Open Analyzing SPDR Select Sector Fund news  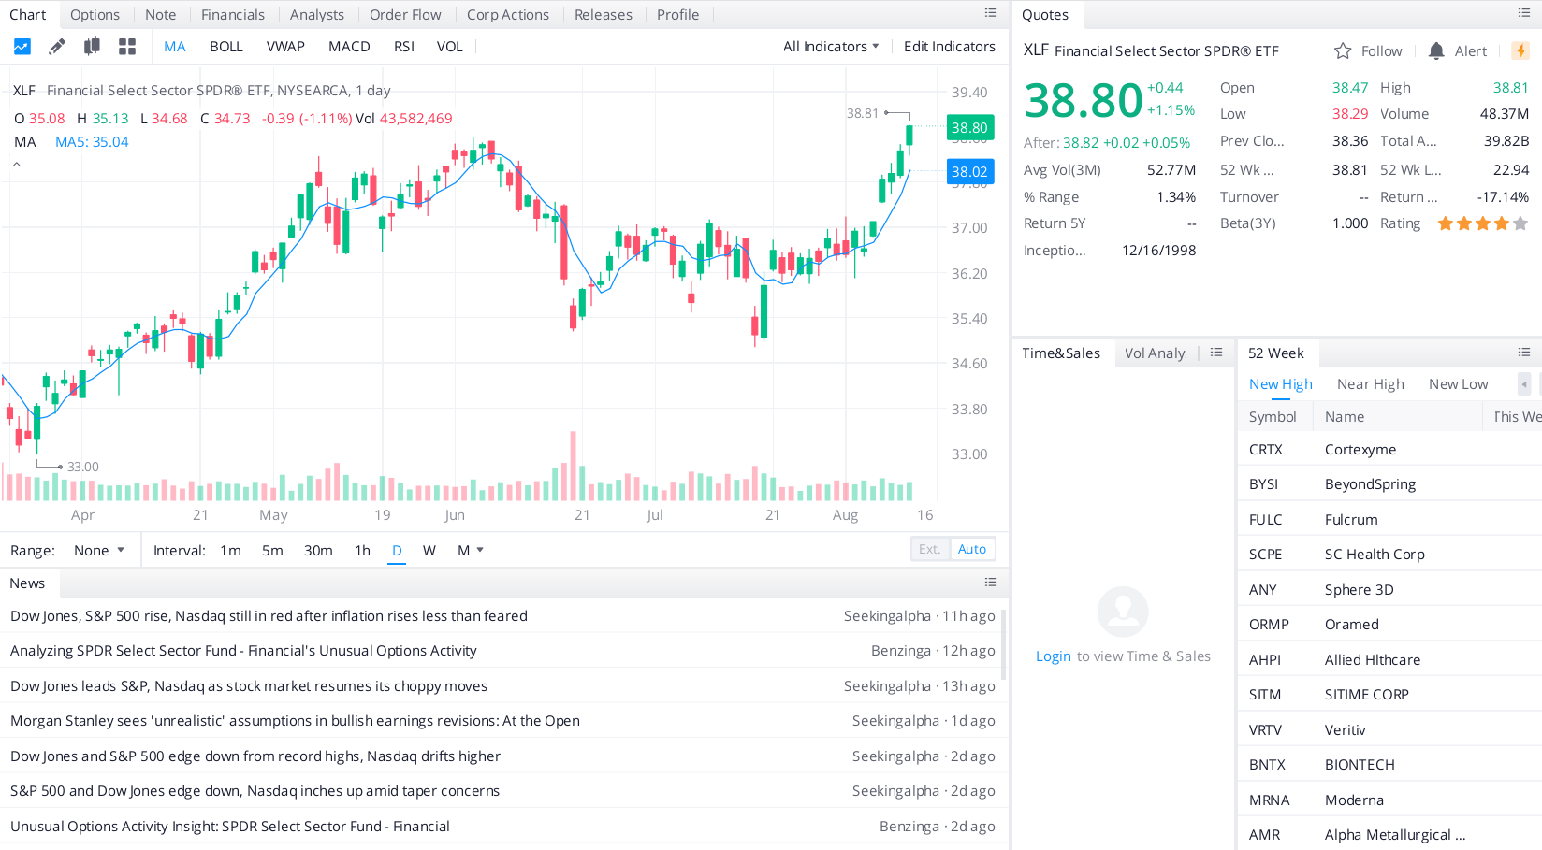pos(243,651)
